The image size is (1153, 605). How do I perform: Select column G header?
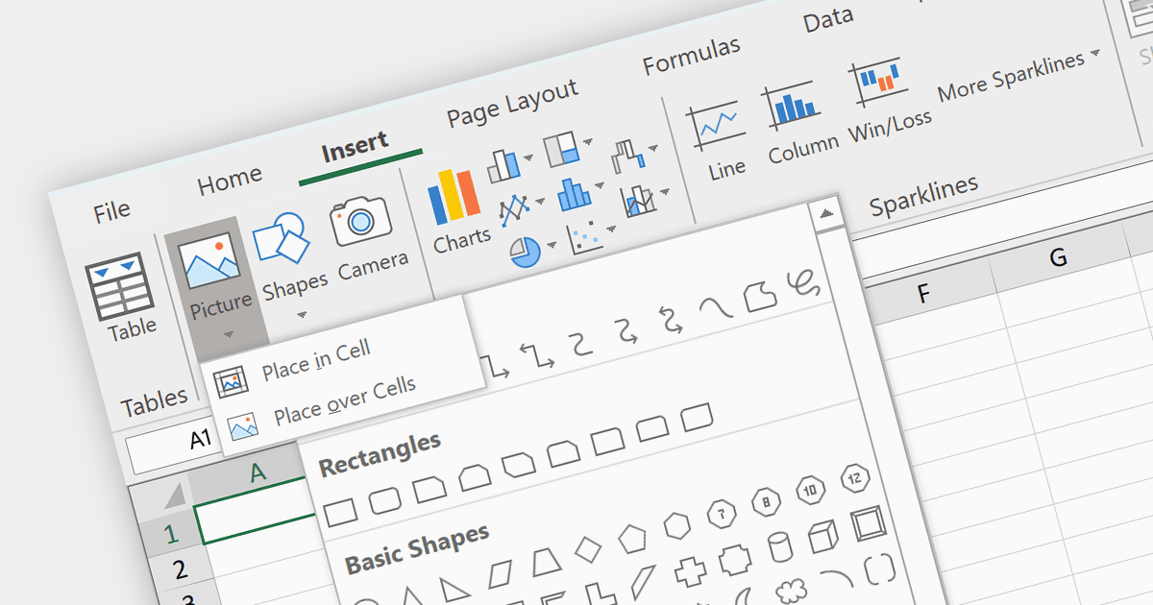click(x=1058, y=258)
